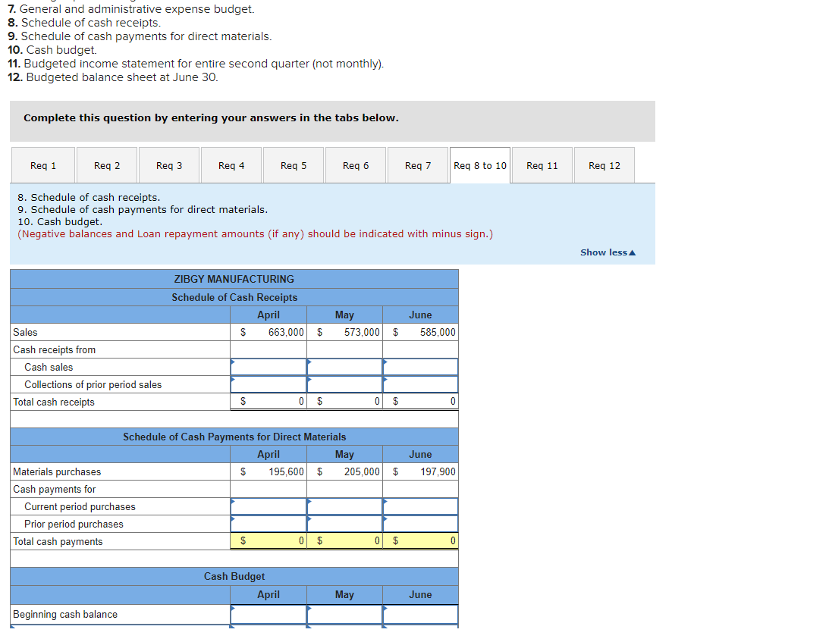Click April materials purchases value 195,600
The image size is (829, 642).
pos(287,471)
